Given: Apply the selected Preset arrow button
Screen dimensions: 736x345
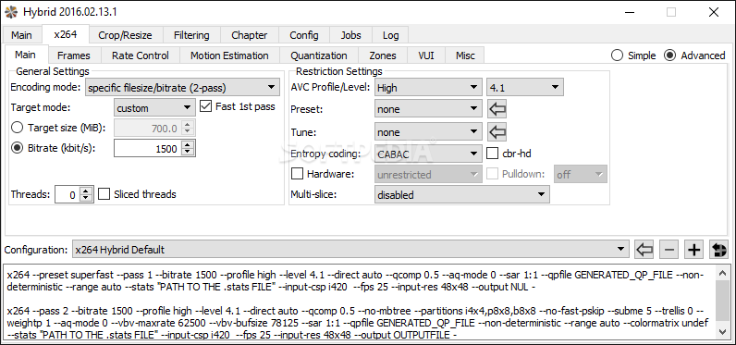Looking at the screenshot, I should pyautogui.click(x=497, y=109).
